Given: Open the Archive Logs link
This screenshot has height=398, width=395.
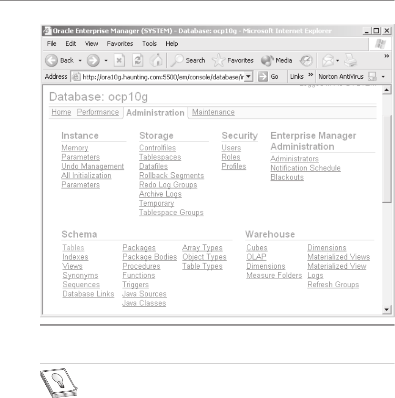Looking at the screenshot, I should click(161, 194).
